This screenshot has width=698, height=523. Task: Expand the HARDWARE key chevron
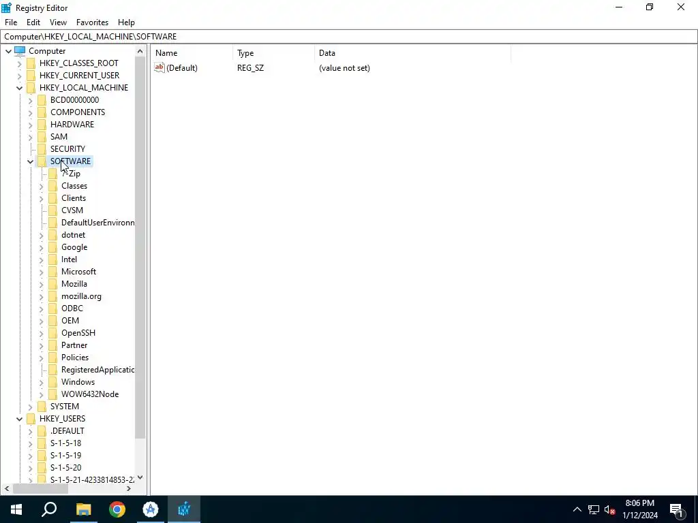tap(30, 125)
